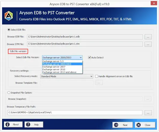
Task: Browse temporary file path with ellipsis button
Action: pos(148,113)
